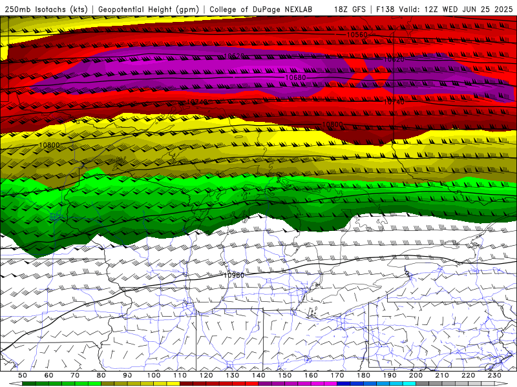Click the legend value 50

(x=23, y=375)
